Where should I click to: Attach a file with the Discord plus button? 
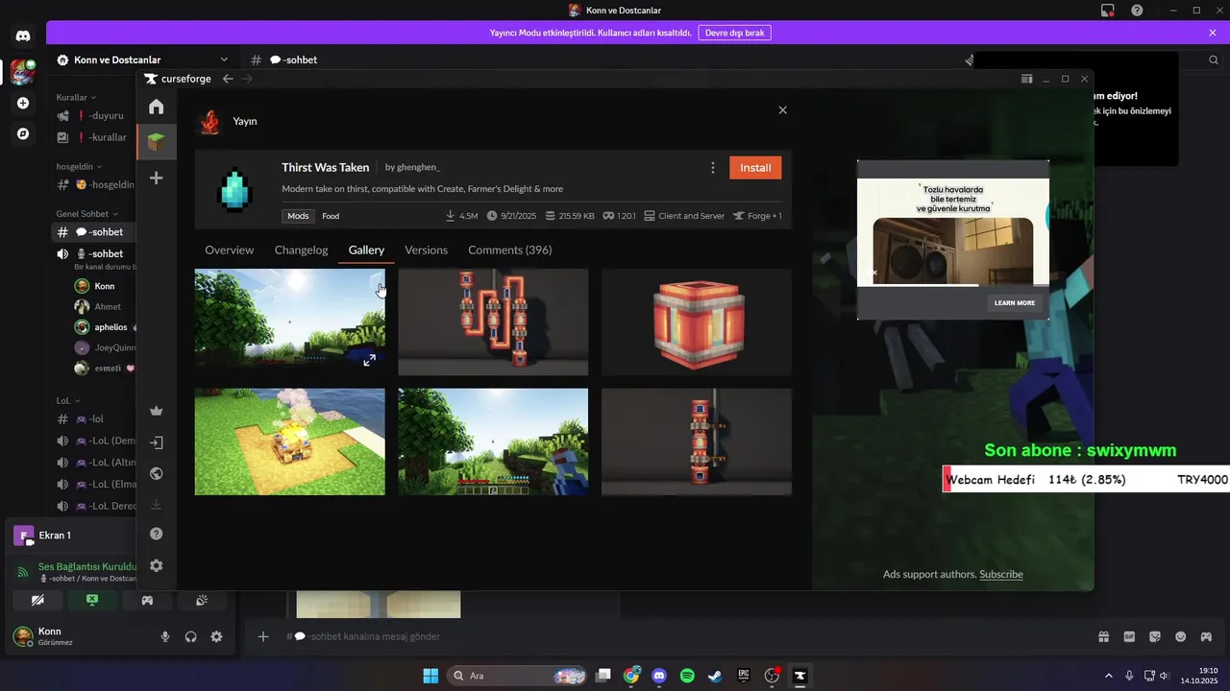tap(263, 636)
